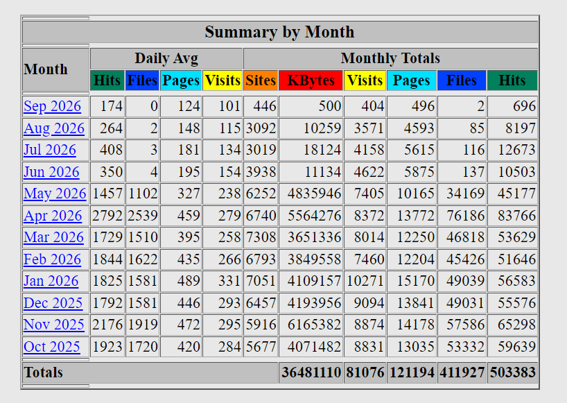The width and height of the screenshot is (567, 403).
Task: Click daily Files cell 2539 for Apr 2026
Action: [142, 216]
